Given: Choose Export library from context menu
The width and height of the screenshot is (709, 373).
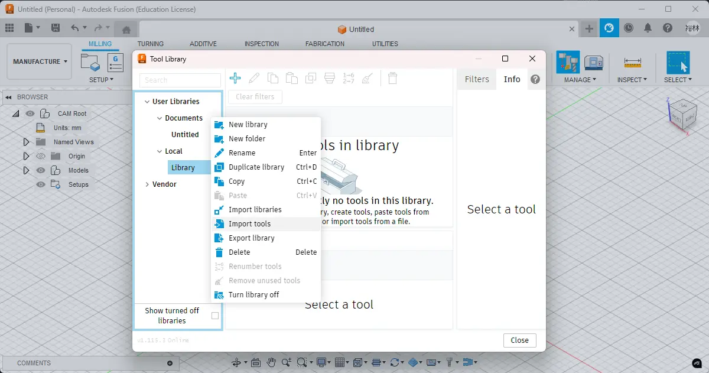Looking at the screenshot, I should (266, 238).
